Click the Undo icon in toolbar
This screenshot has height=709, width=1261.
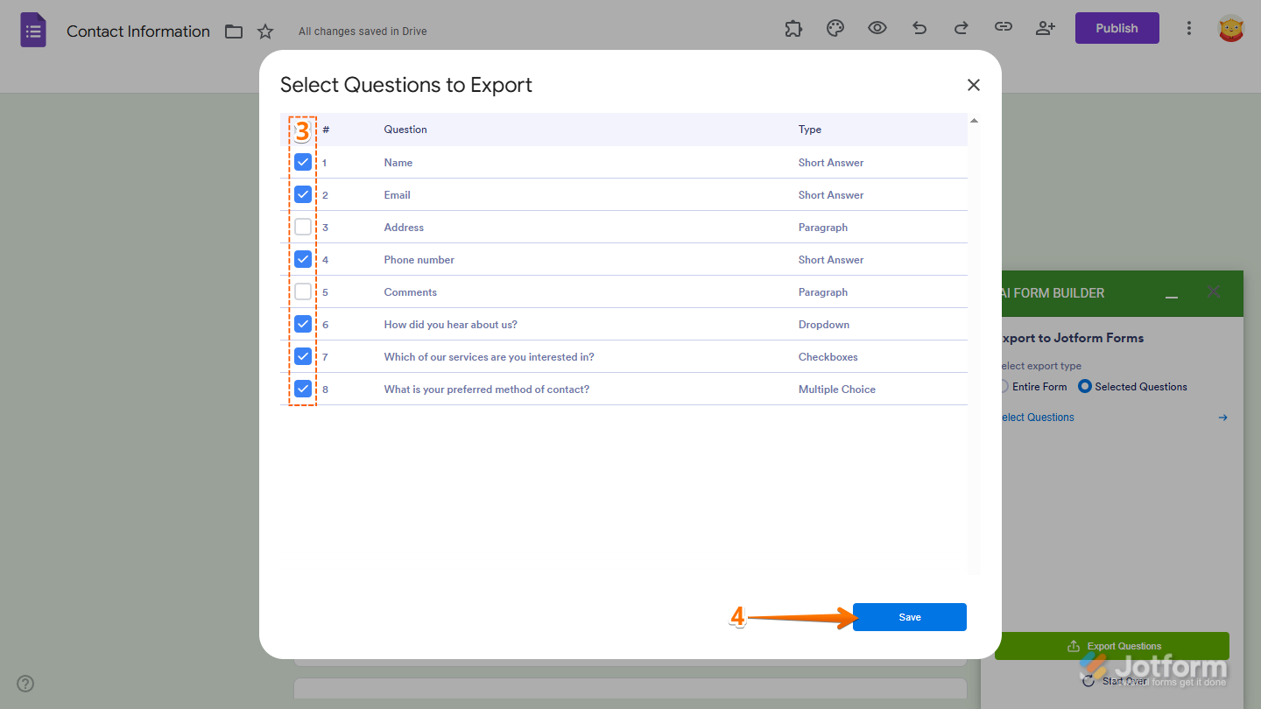tap(919, 27)
